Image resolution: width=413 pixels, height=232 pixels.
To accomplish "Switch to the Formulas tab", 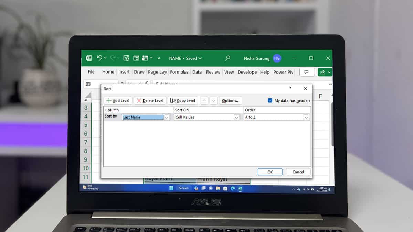I will coord(179,72).
